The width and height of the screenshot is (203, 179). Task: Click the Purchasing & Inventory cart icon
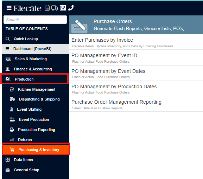pos(12,150)
